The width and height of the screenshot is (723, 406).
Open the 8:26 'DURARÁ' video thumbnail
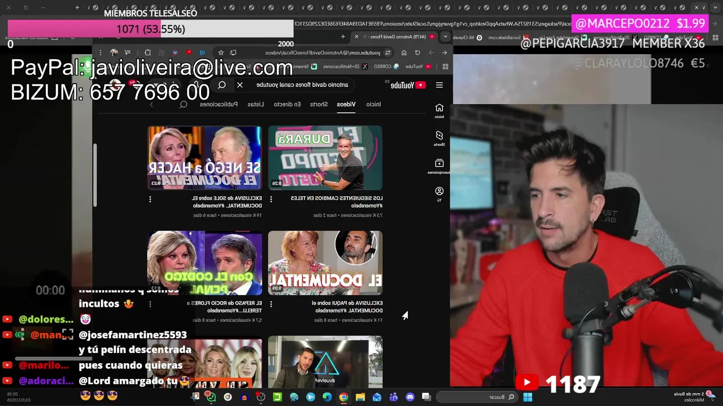(325, 158)
